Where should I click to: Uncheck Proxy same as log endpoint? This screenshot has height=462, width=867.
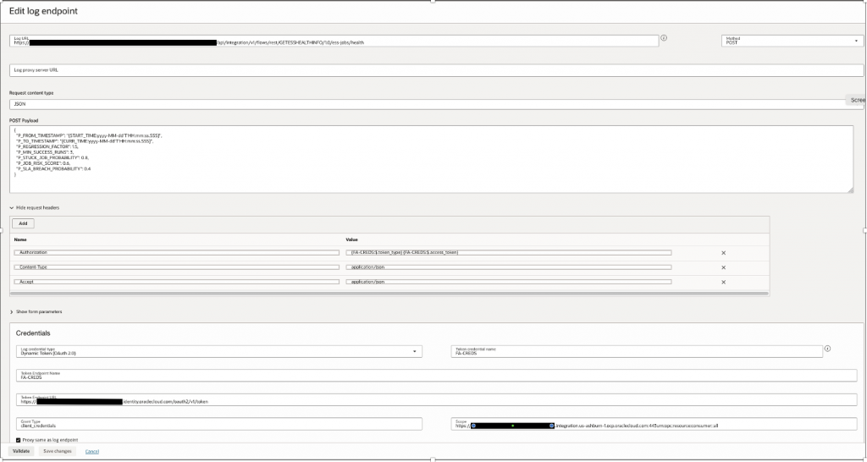coord(19,441)
